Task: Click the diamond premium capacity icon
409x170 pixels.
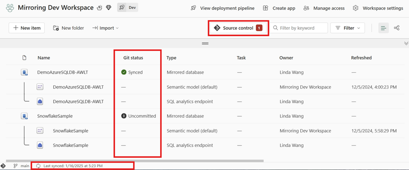Action: 109,8
